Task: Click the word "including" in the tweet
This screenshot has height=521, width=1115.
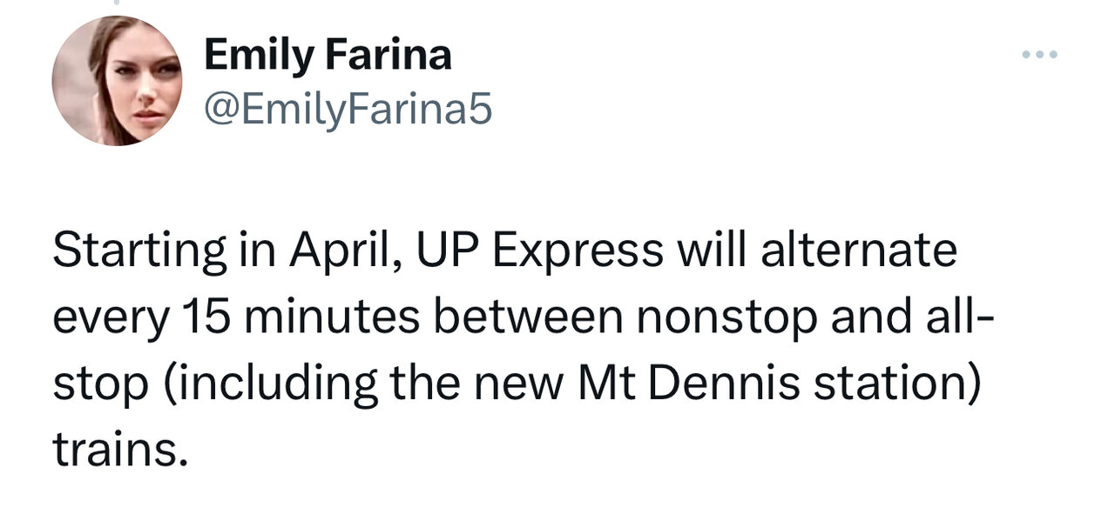Action: pyautogui.click(x=267, y=384)
